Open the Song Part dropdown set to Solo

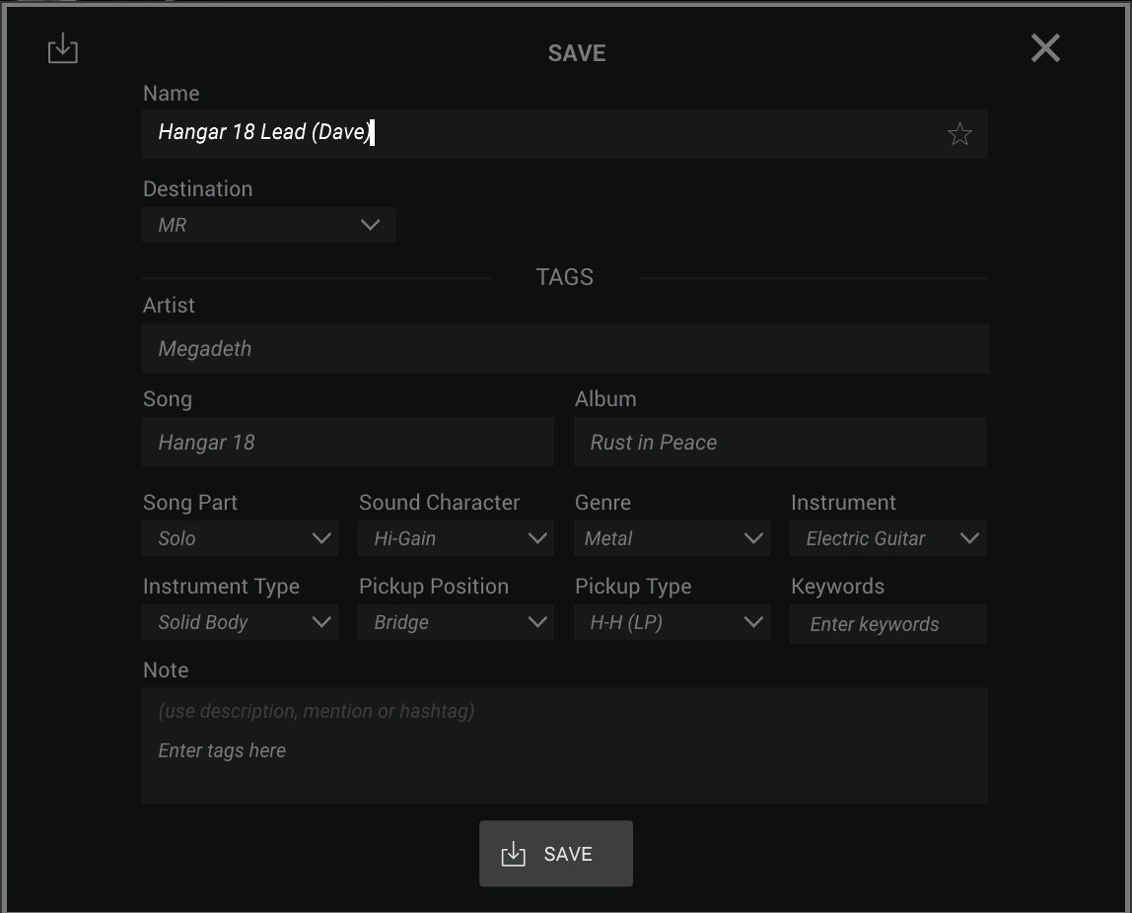(240, 538)
